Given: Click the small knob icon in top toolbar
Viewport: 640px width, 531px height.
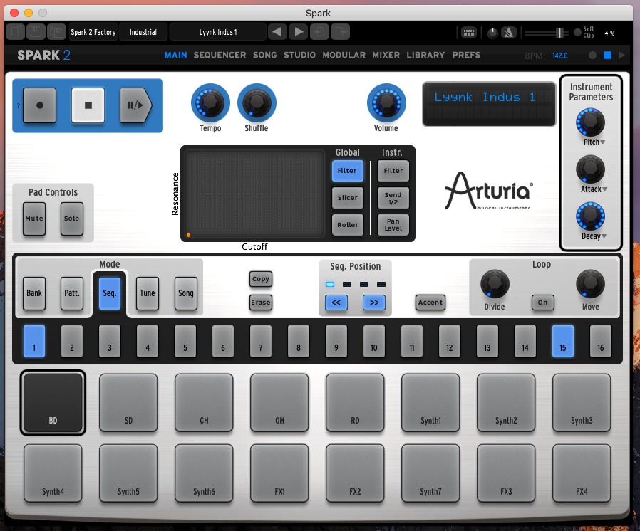Looking at the screenshot, I should [492, 33].
